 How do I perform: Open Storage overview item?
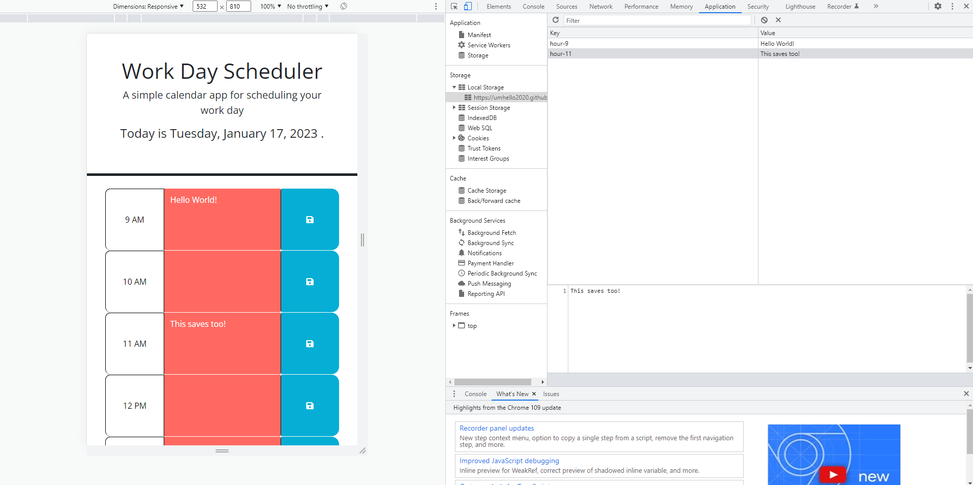[x=477, y=55]
